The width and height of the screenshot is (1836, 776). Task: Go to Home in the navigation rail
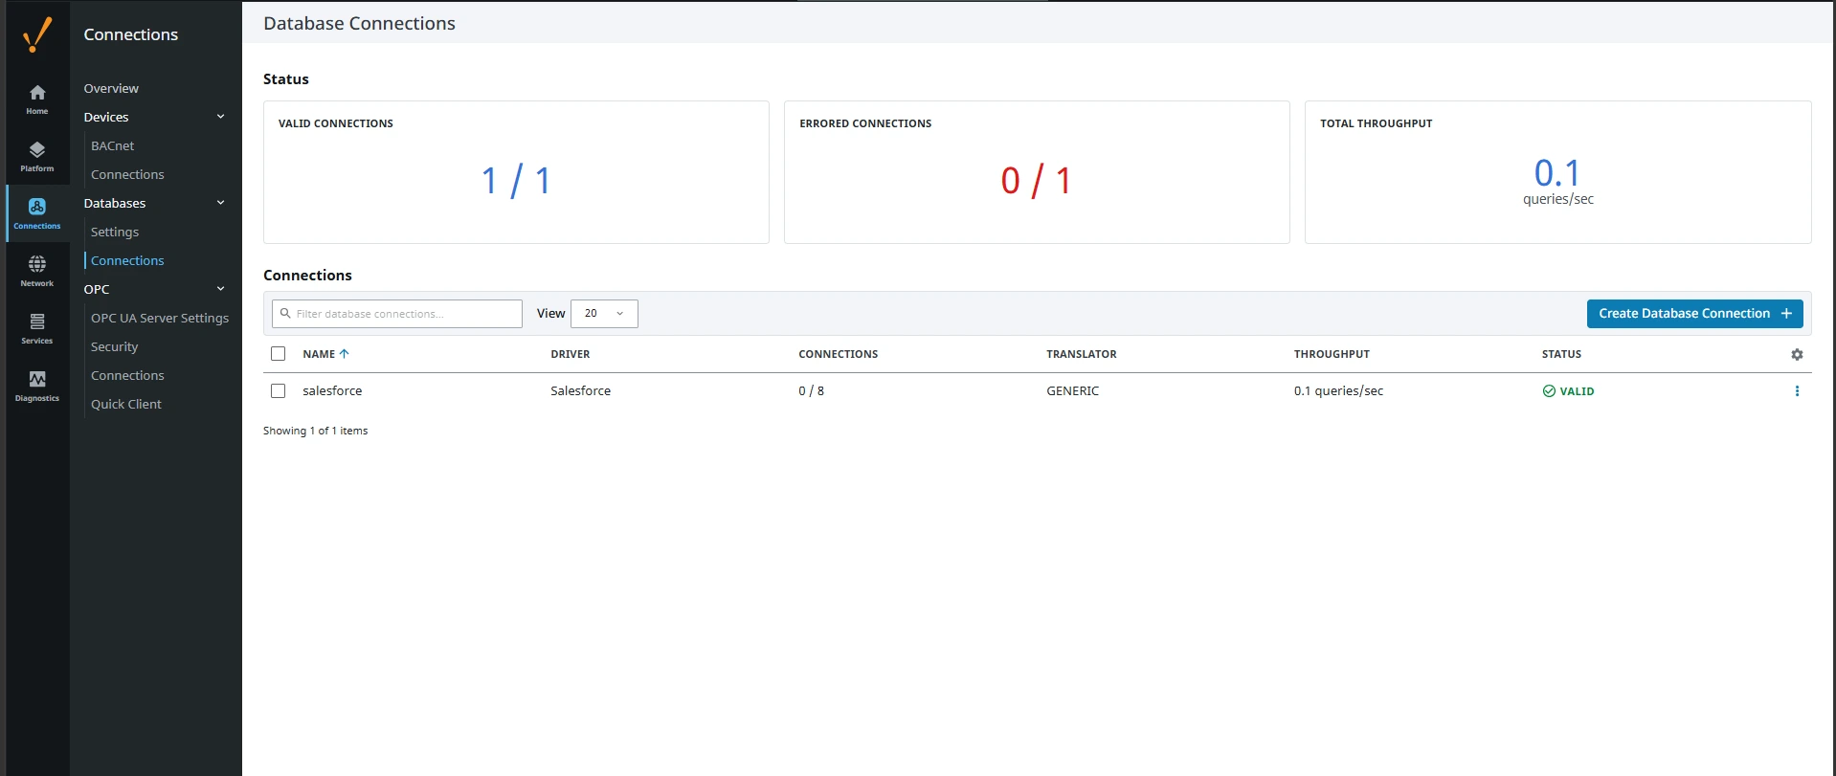(37, 99)
